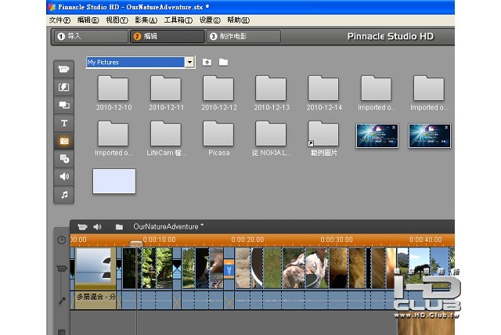Click the timescale at 0:00:30.00
This screenshot has height=335, width=501.
[x=337, y=240]
